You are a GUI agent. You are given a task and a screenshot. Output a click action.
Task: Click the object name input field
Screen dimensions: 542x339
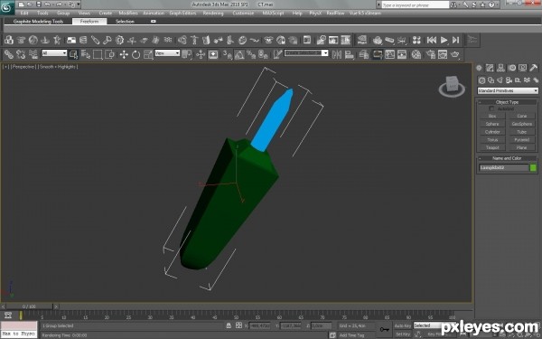click(x=504, y=168)
